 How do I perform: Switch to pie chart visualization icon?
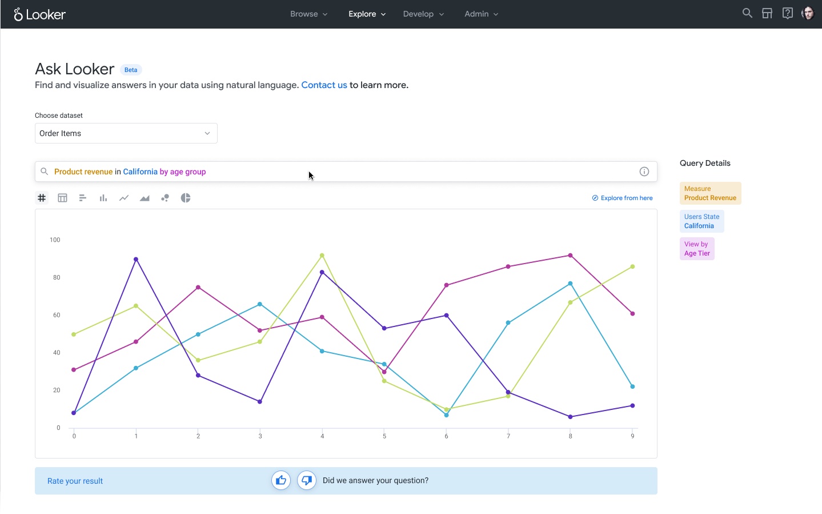(186, 198)
